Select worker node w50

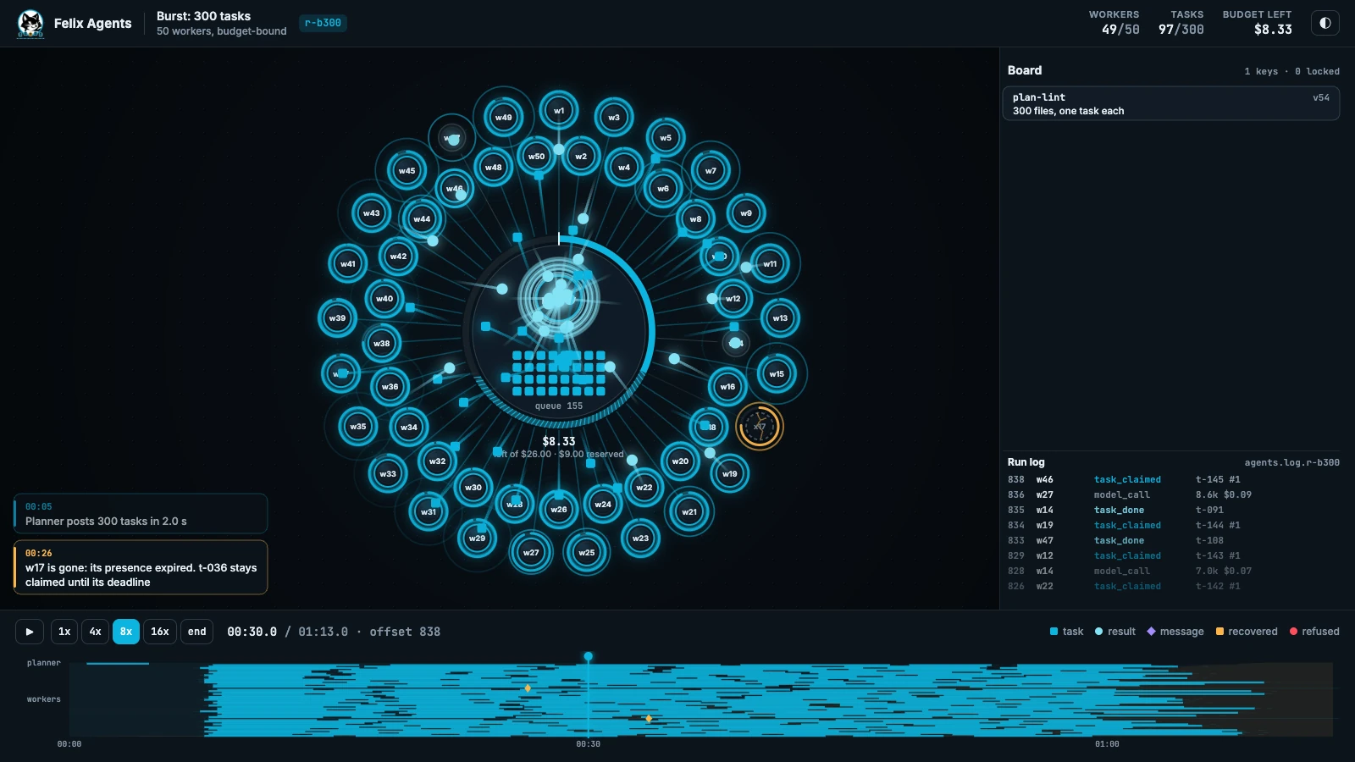click(537, 157)
